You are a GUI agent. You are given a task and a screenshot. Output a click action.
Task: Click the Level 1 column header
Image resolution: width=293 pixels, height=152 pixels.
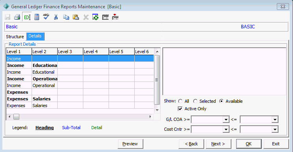[x=19, y=52]
